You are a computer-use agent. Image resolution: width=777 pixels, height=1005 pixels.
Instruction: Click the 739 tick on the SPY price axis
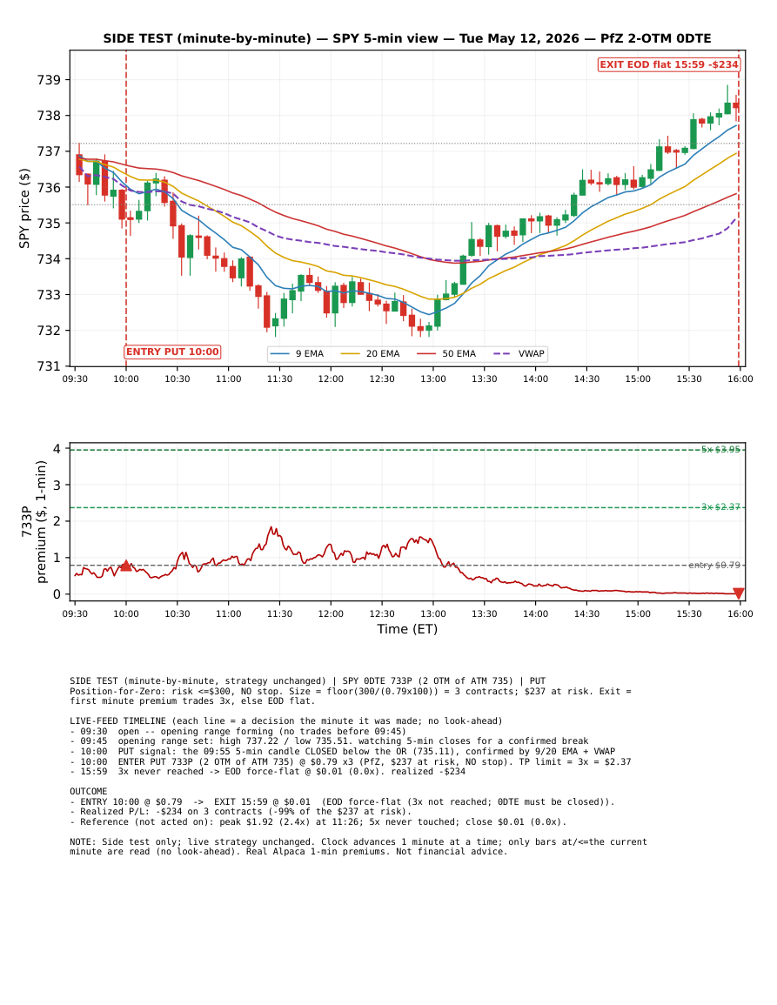(x=49, y=80)
